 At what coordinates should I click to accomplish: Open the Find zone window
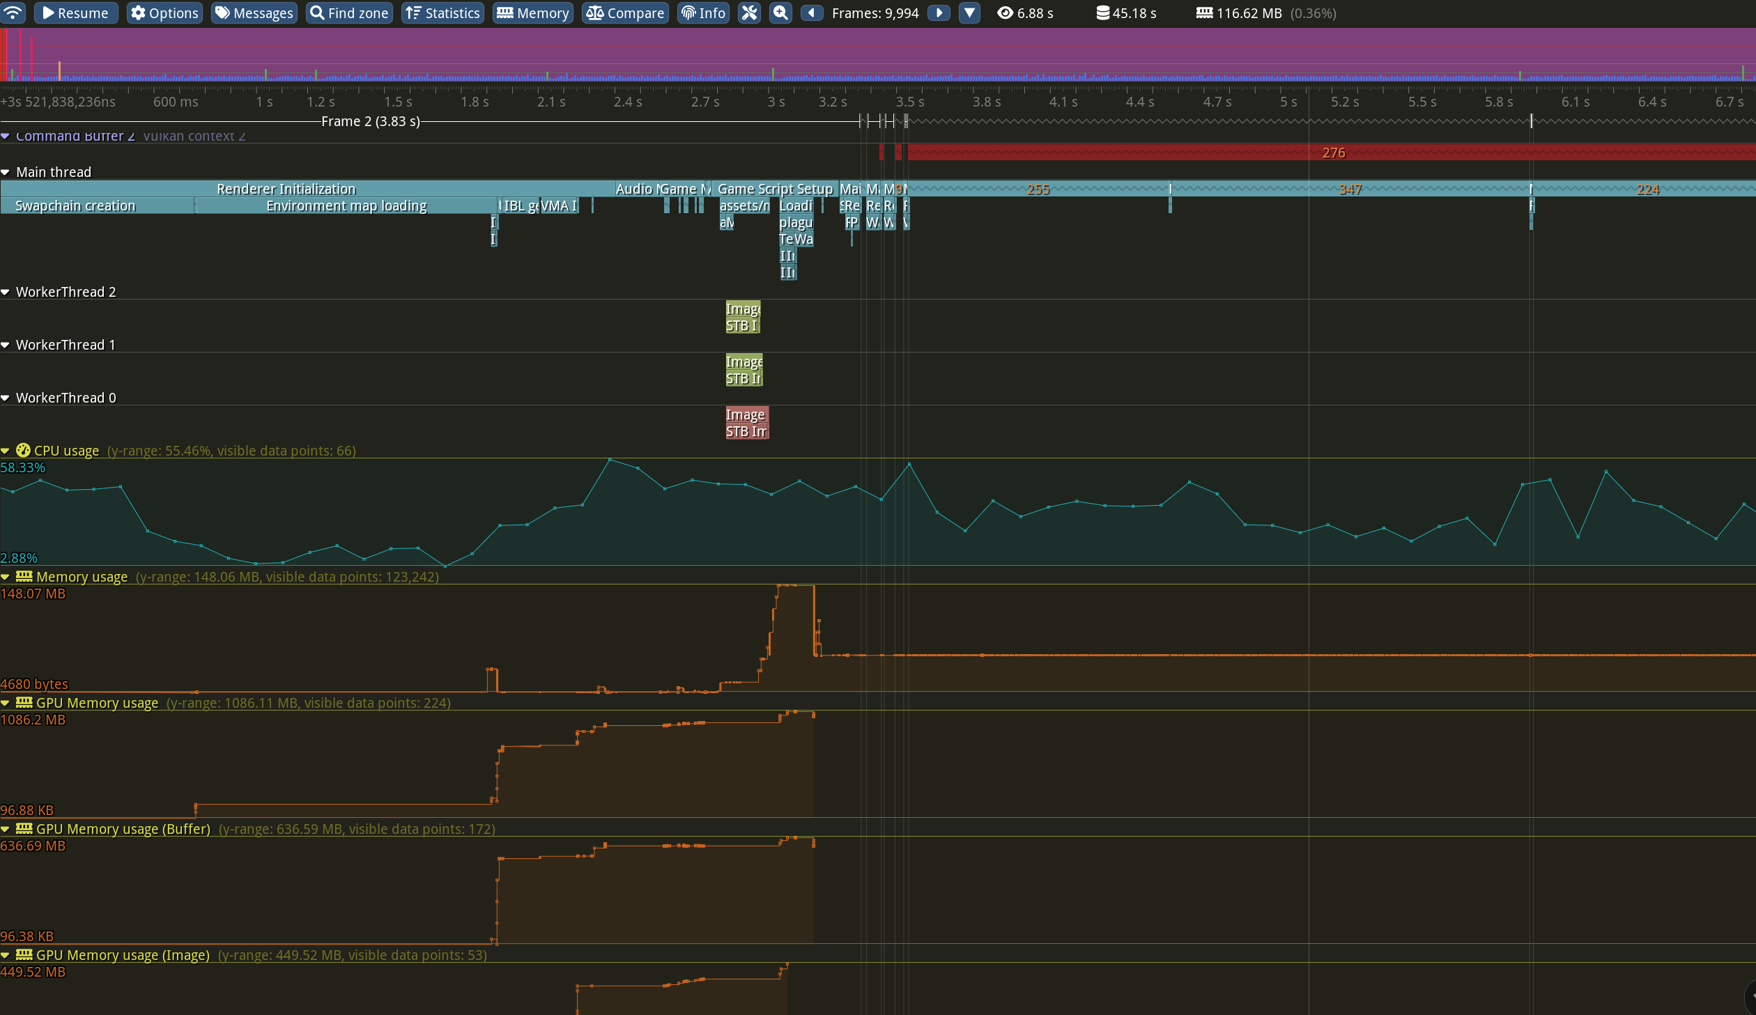click(349, 13)
